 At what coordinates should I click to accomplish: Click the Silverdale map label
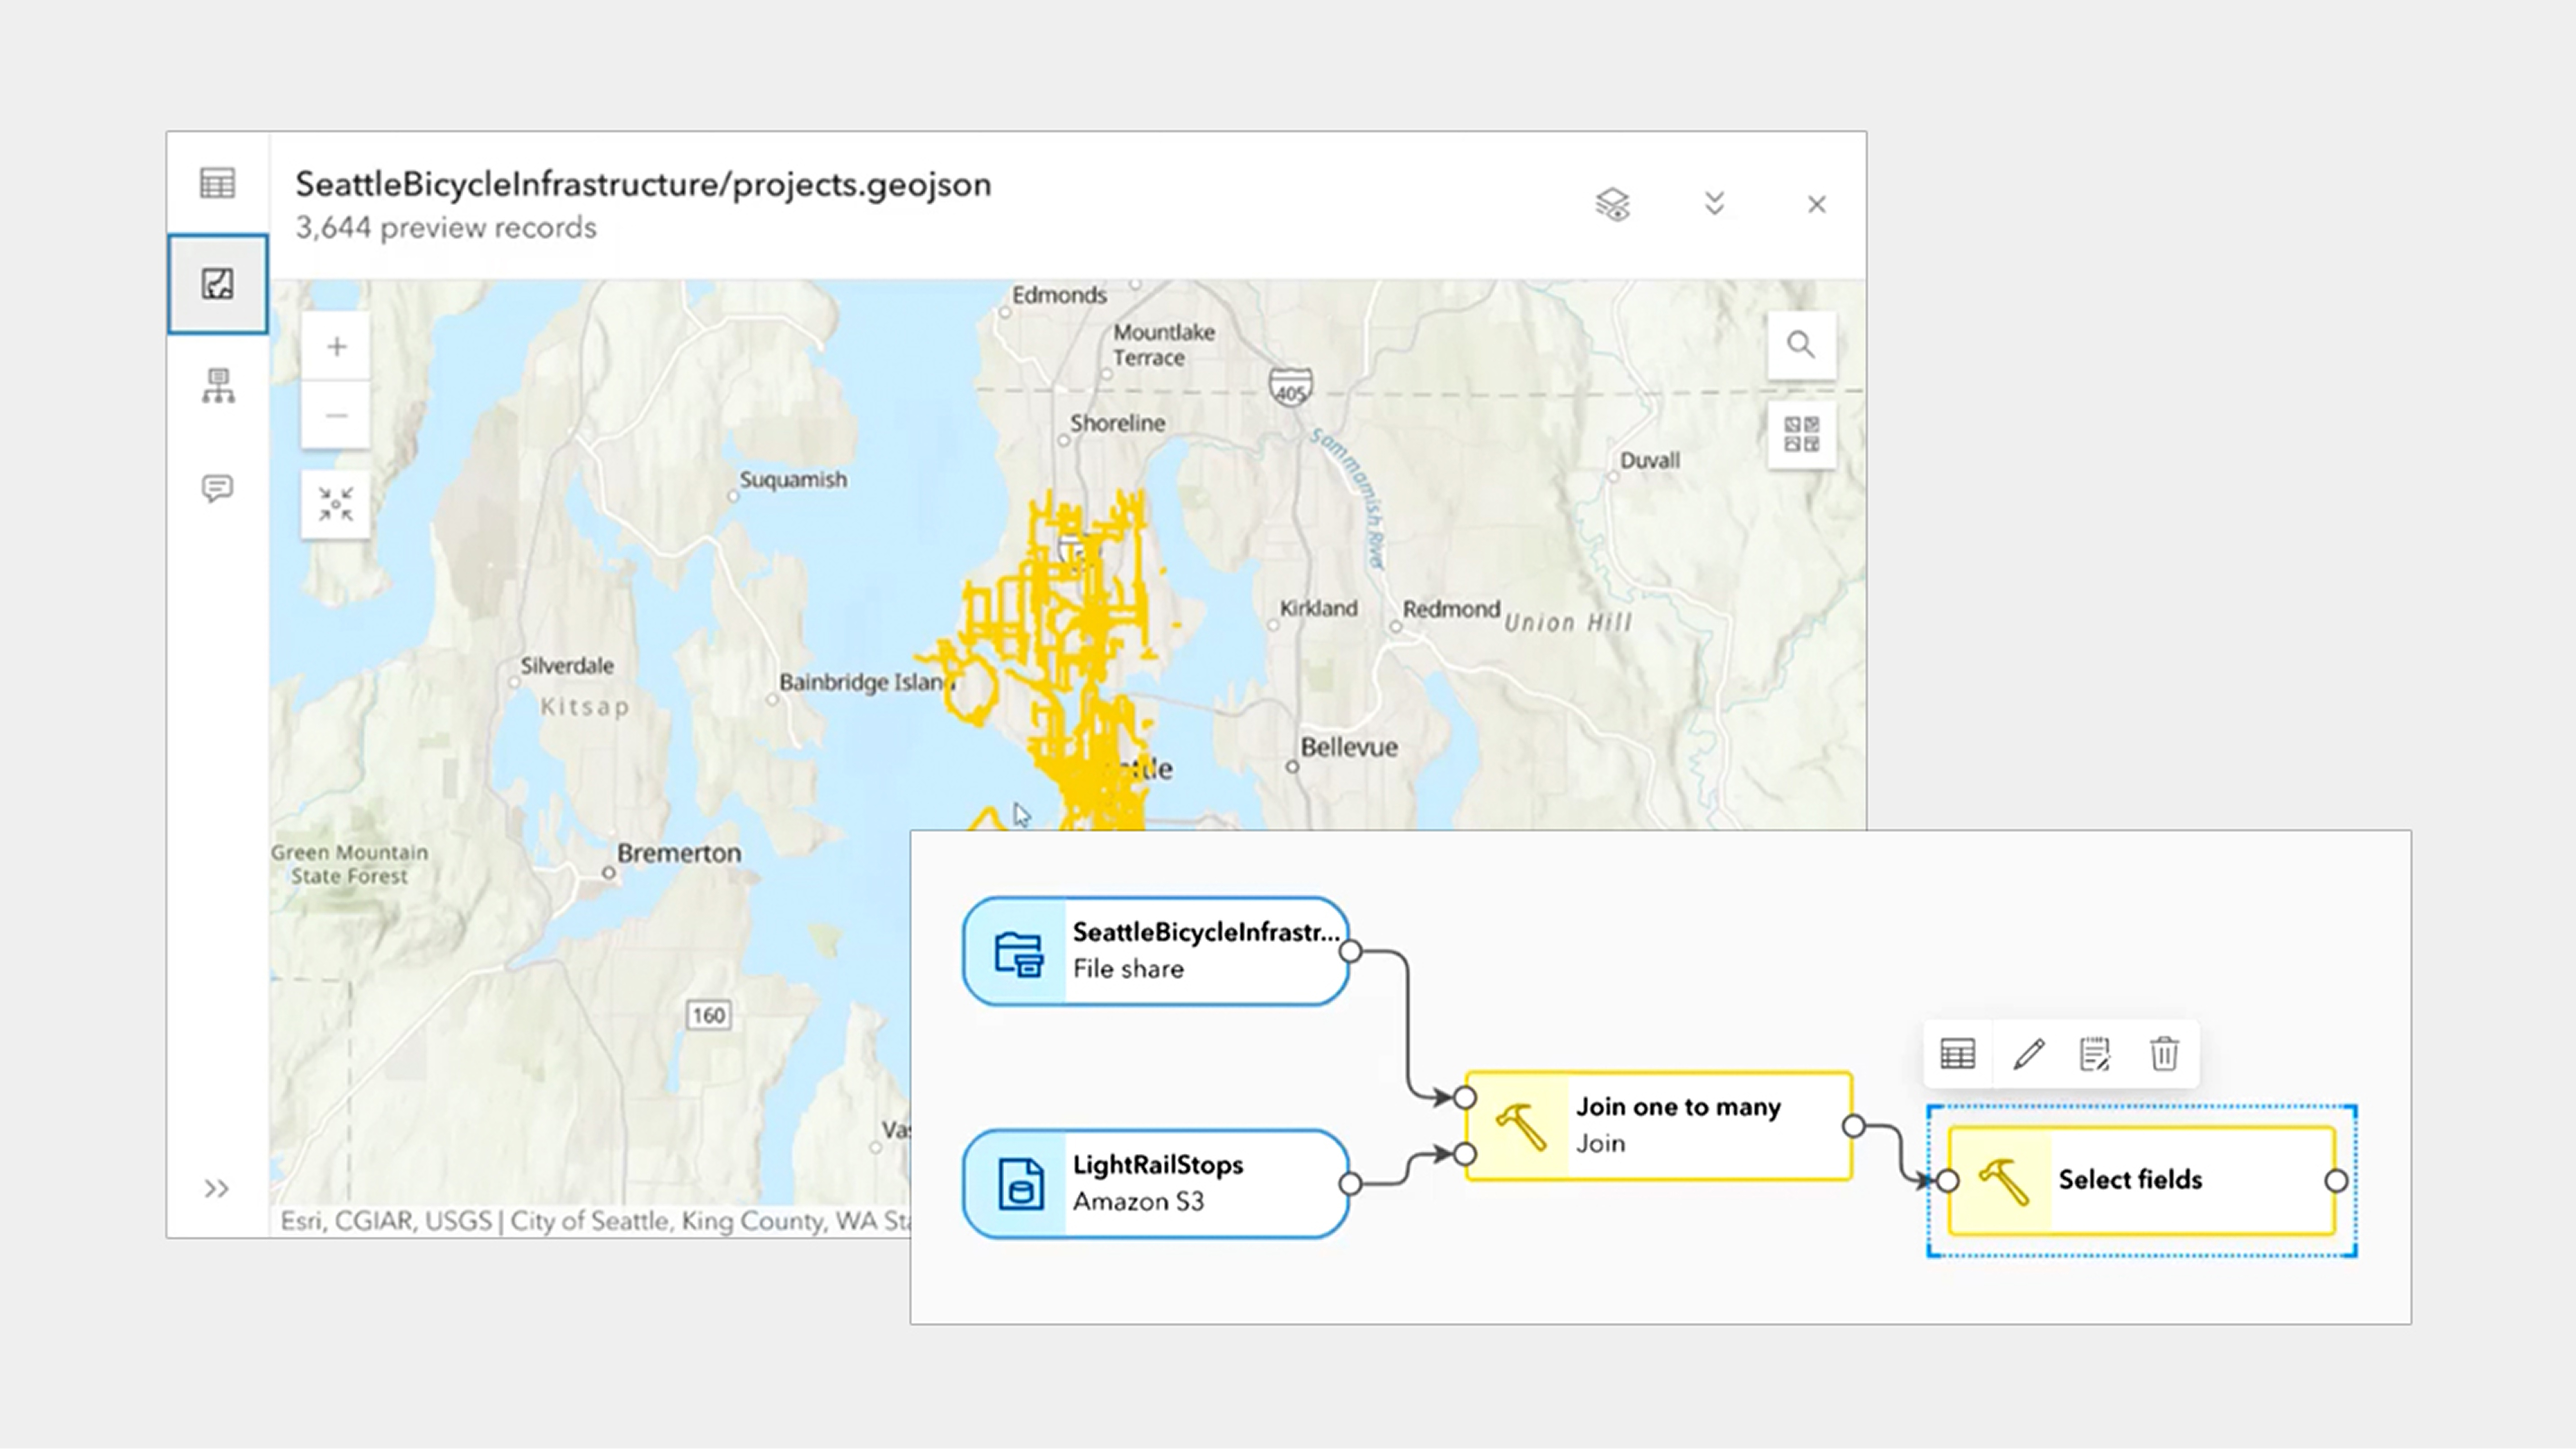567,665
